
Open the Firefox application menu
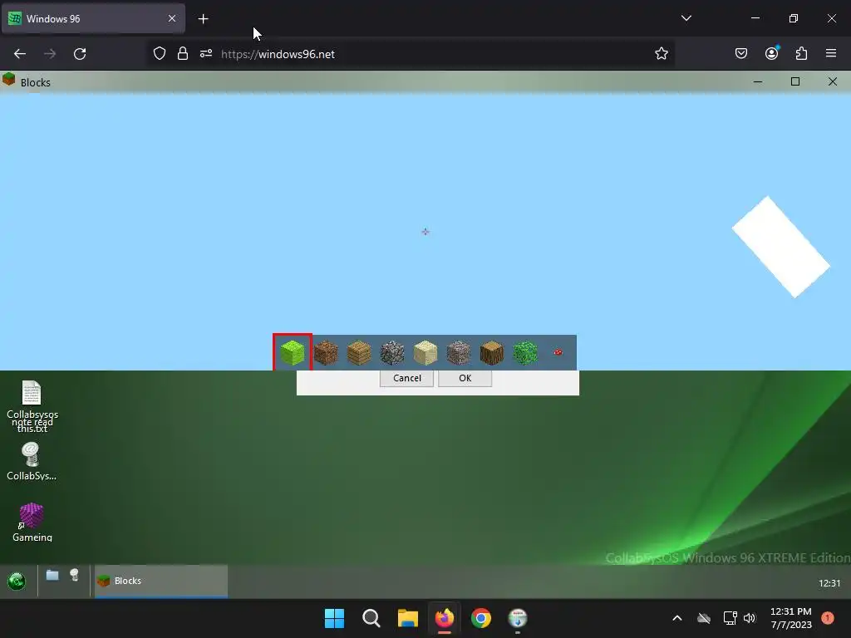coord(831,53)
